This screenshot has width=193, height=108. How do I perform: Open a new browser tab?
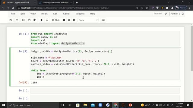click(77, 3)
